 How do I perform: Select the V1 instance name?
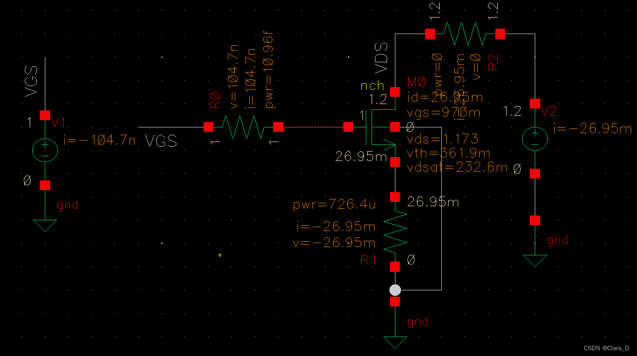pyautogui.click(x=58, y=123)
